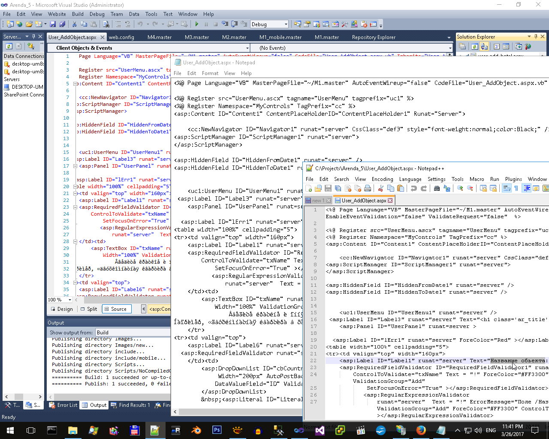
Task: Click Find binoculars icon in Notepad++ toolbar
Action: click(437, 188)
